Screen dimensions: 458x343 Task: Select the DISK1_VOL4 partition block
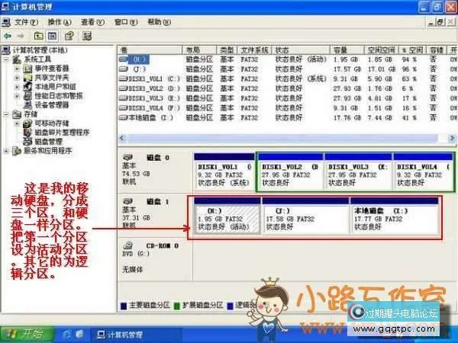[x=423, y=171]
